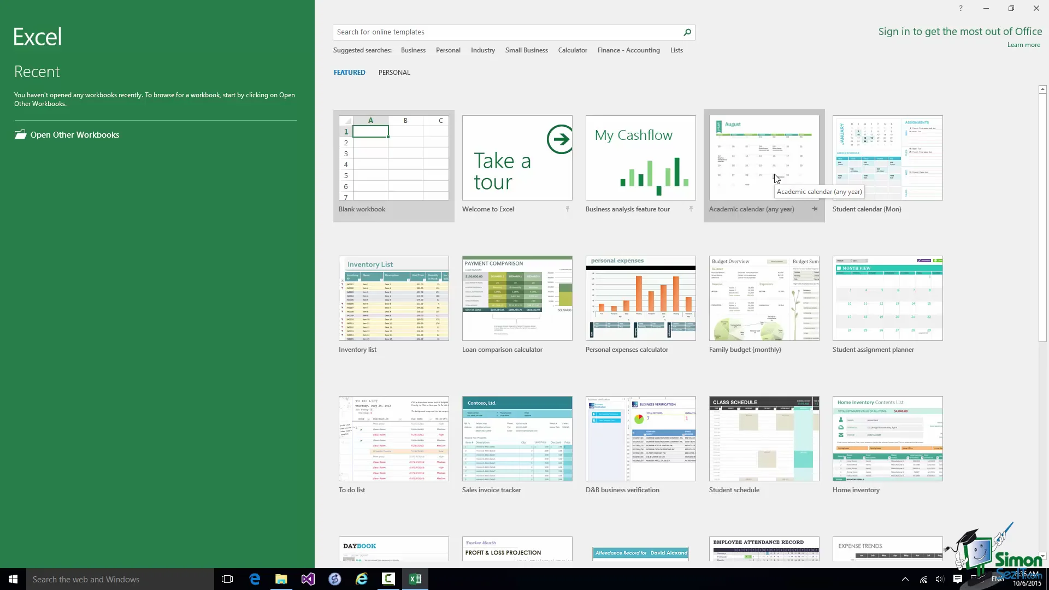
Task: Open Visual Studio from the taskbar
Action: pyautogui.click(x=308, y=579)
